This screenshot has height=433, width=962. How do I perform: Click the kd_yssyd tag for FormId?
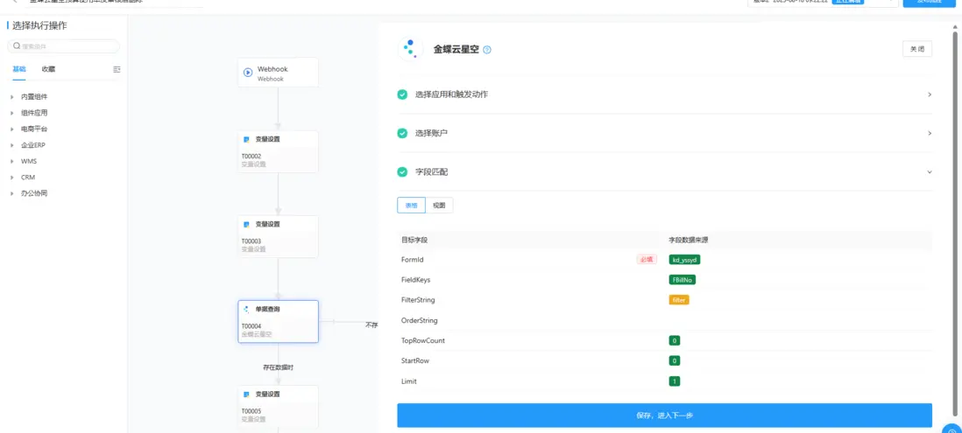(x=684, y=260)
